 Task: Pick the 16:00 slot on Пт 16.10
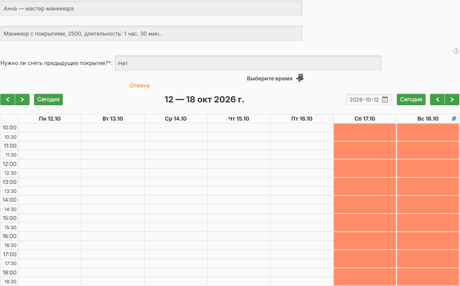click(302, 236)
